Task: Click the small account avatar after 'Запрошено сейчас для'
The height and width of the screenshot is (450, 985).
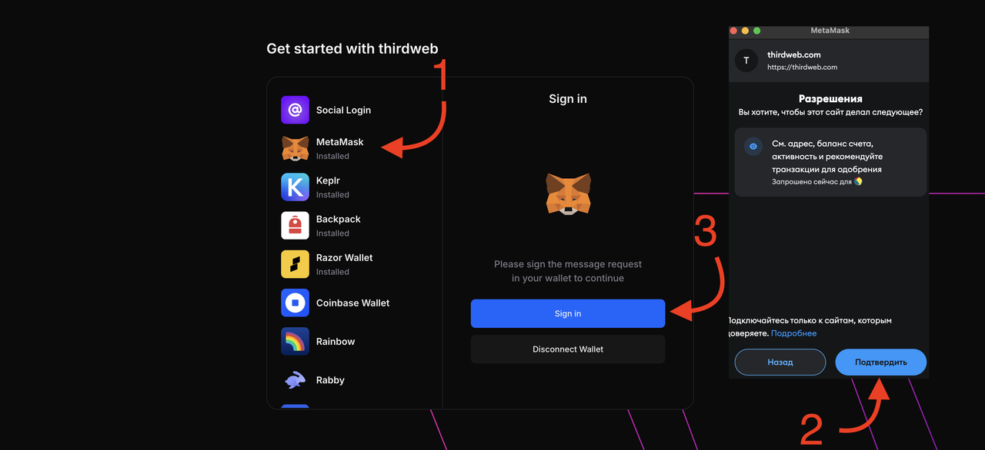Action: [x=858, y=182]
